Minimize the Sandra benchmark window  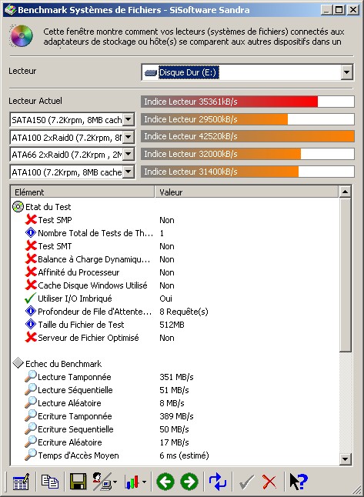tap(327, 10)
